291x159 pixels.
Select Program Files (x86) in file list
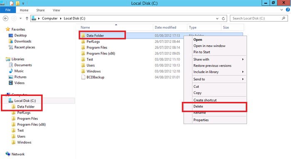point(101,53)
